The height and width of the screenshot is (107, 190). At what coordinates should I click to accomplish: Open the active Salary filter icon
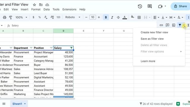tap(71, 48)
